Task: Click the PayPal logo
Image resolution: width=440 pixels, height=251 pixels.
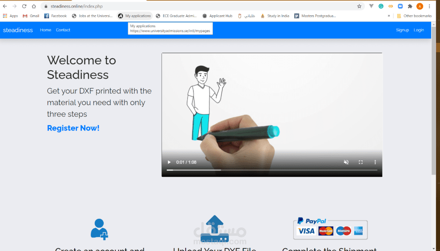Action: (x=312, y=221)
